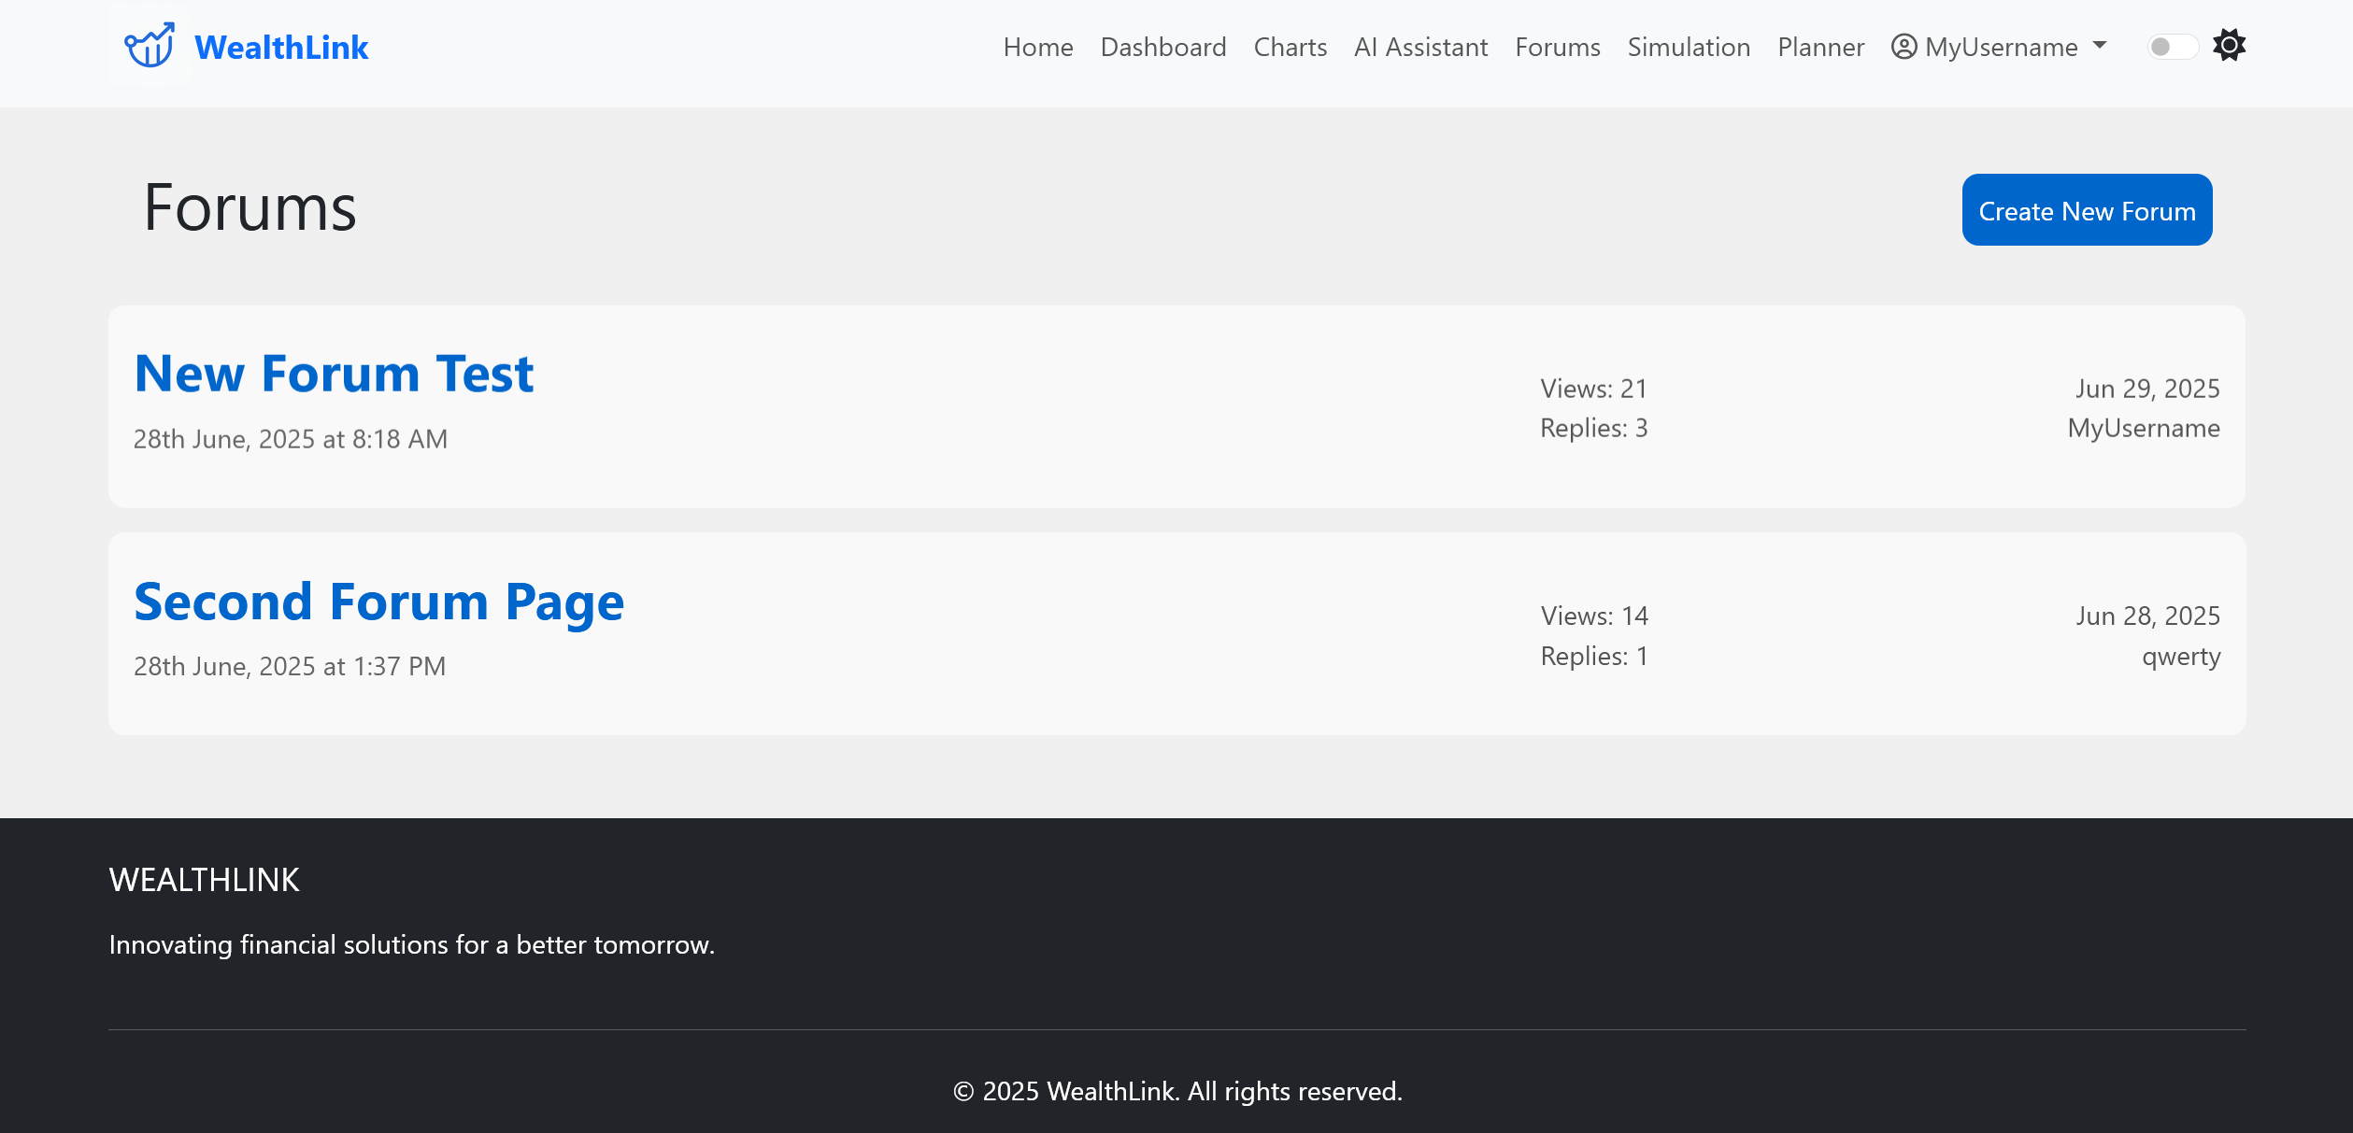The width and height of the screenshot is (2353, 1133).
Task: Click the user profile avatar icon
Action: (x=1904, y=47)
